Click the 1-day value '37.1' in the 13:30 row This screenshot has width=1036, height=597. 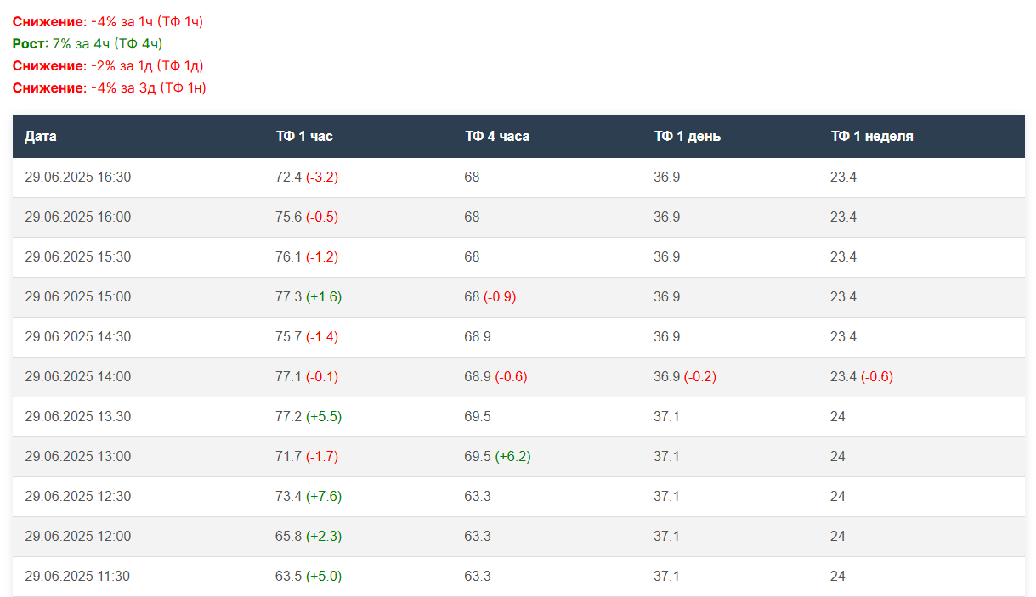pos(666,416)
